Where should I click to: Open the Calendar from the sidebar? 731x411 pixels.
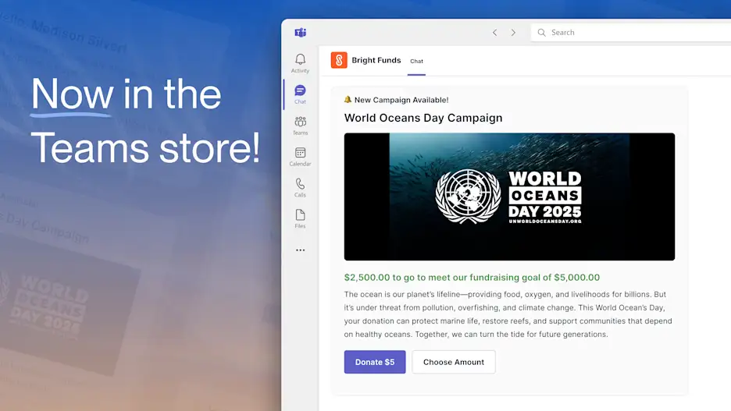tap(300, 157)
